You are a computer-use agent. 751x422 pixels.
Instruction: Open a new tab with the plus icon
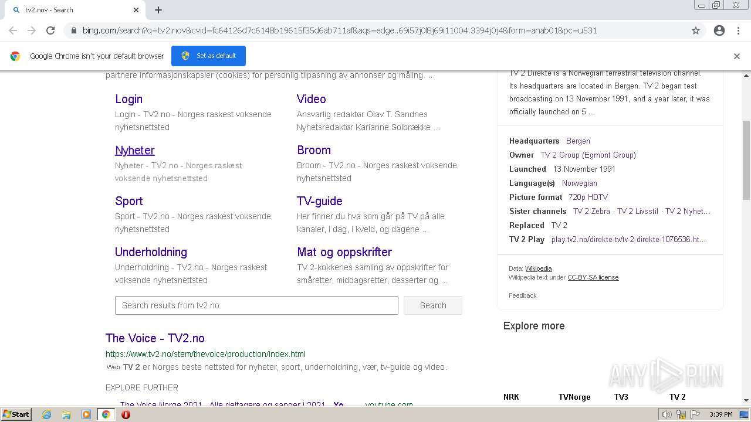158,10
